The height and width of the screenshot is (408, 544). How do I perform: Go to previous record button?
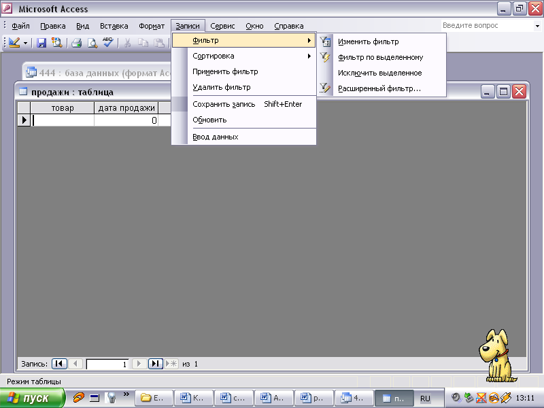(x=75, y=364)
